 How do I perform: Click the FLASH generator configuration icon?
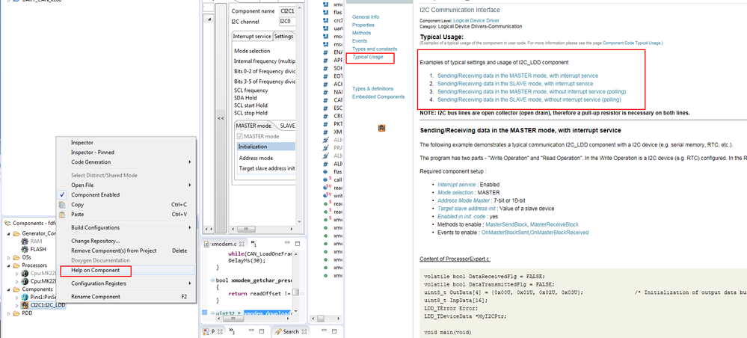click(25, 249)
